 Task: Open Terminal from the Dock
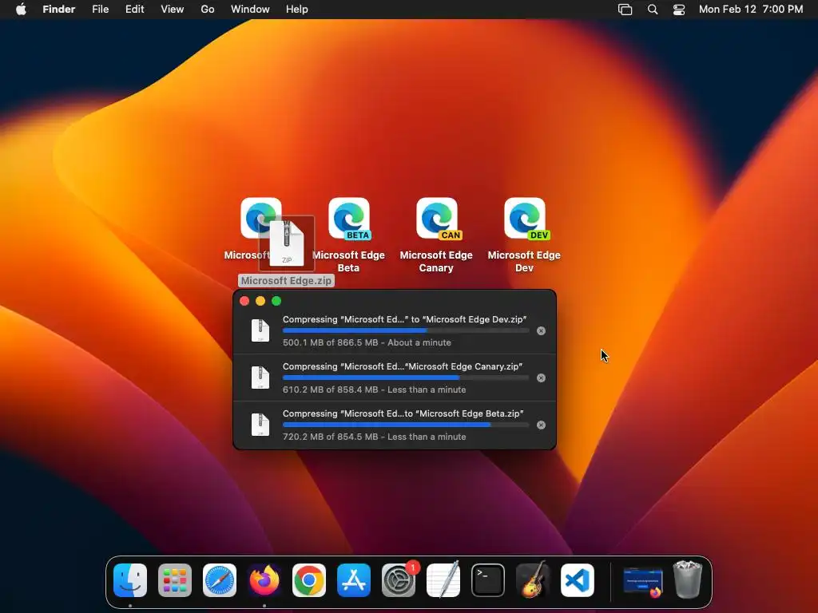point(488,580)
